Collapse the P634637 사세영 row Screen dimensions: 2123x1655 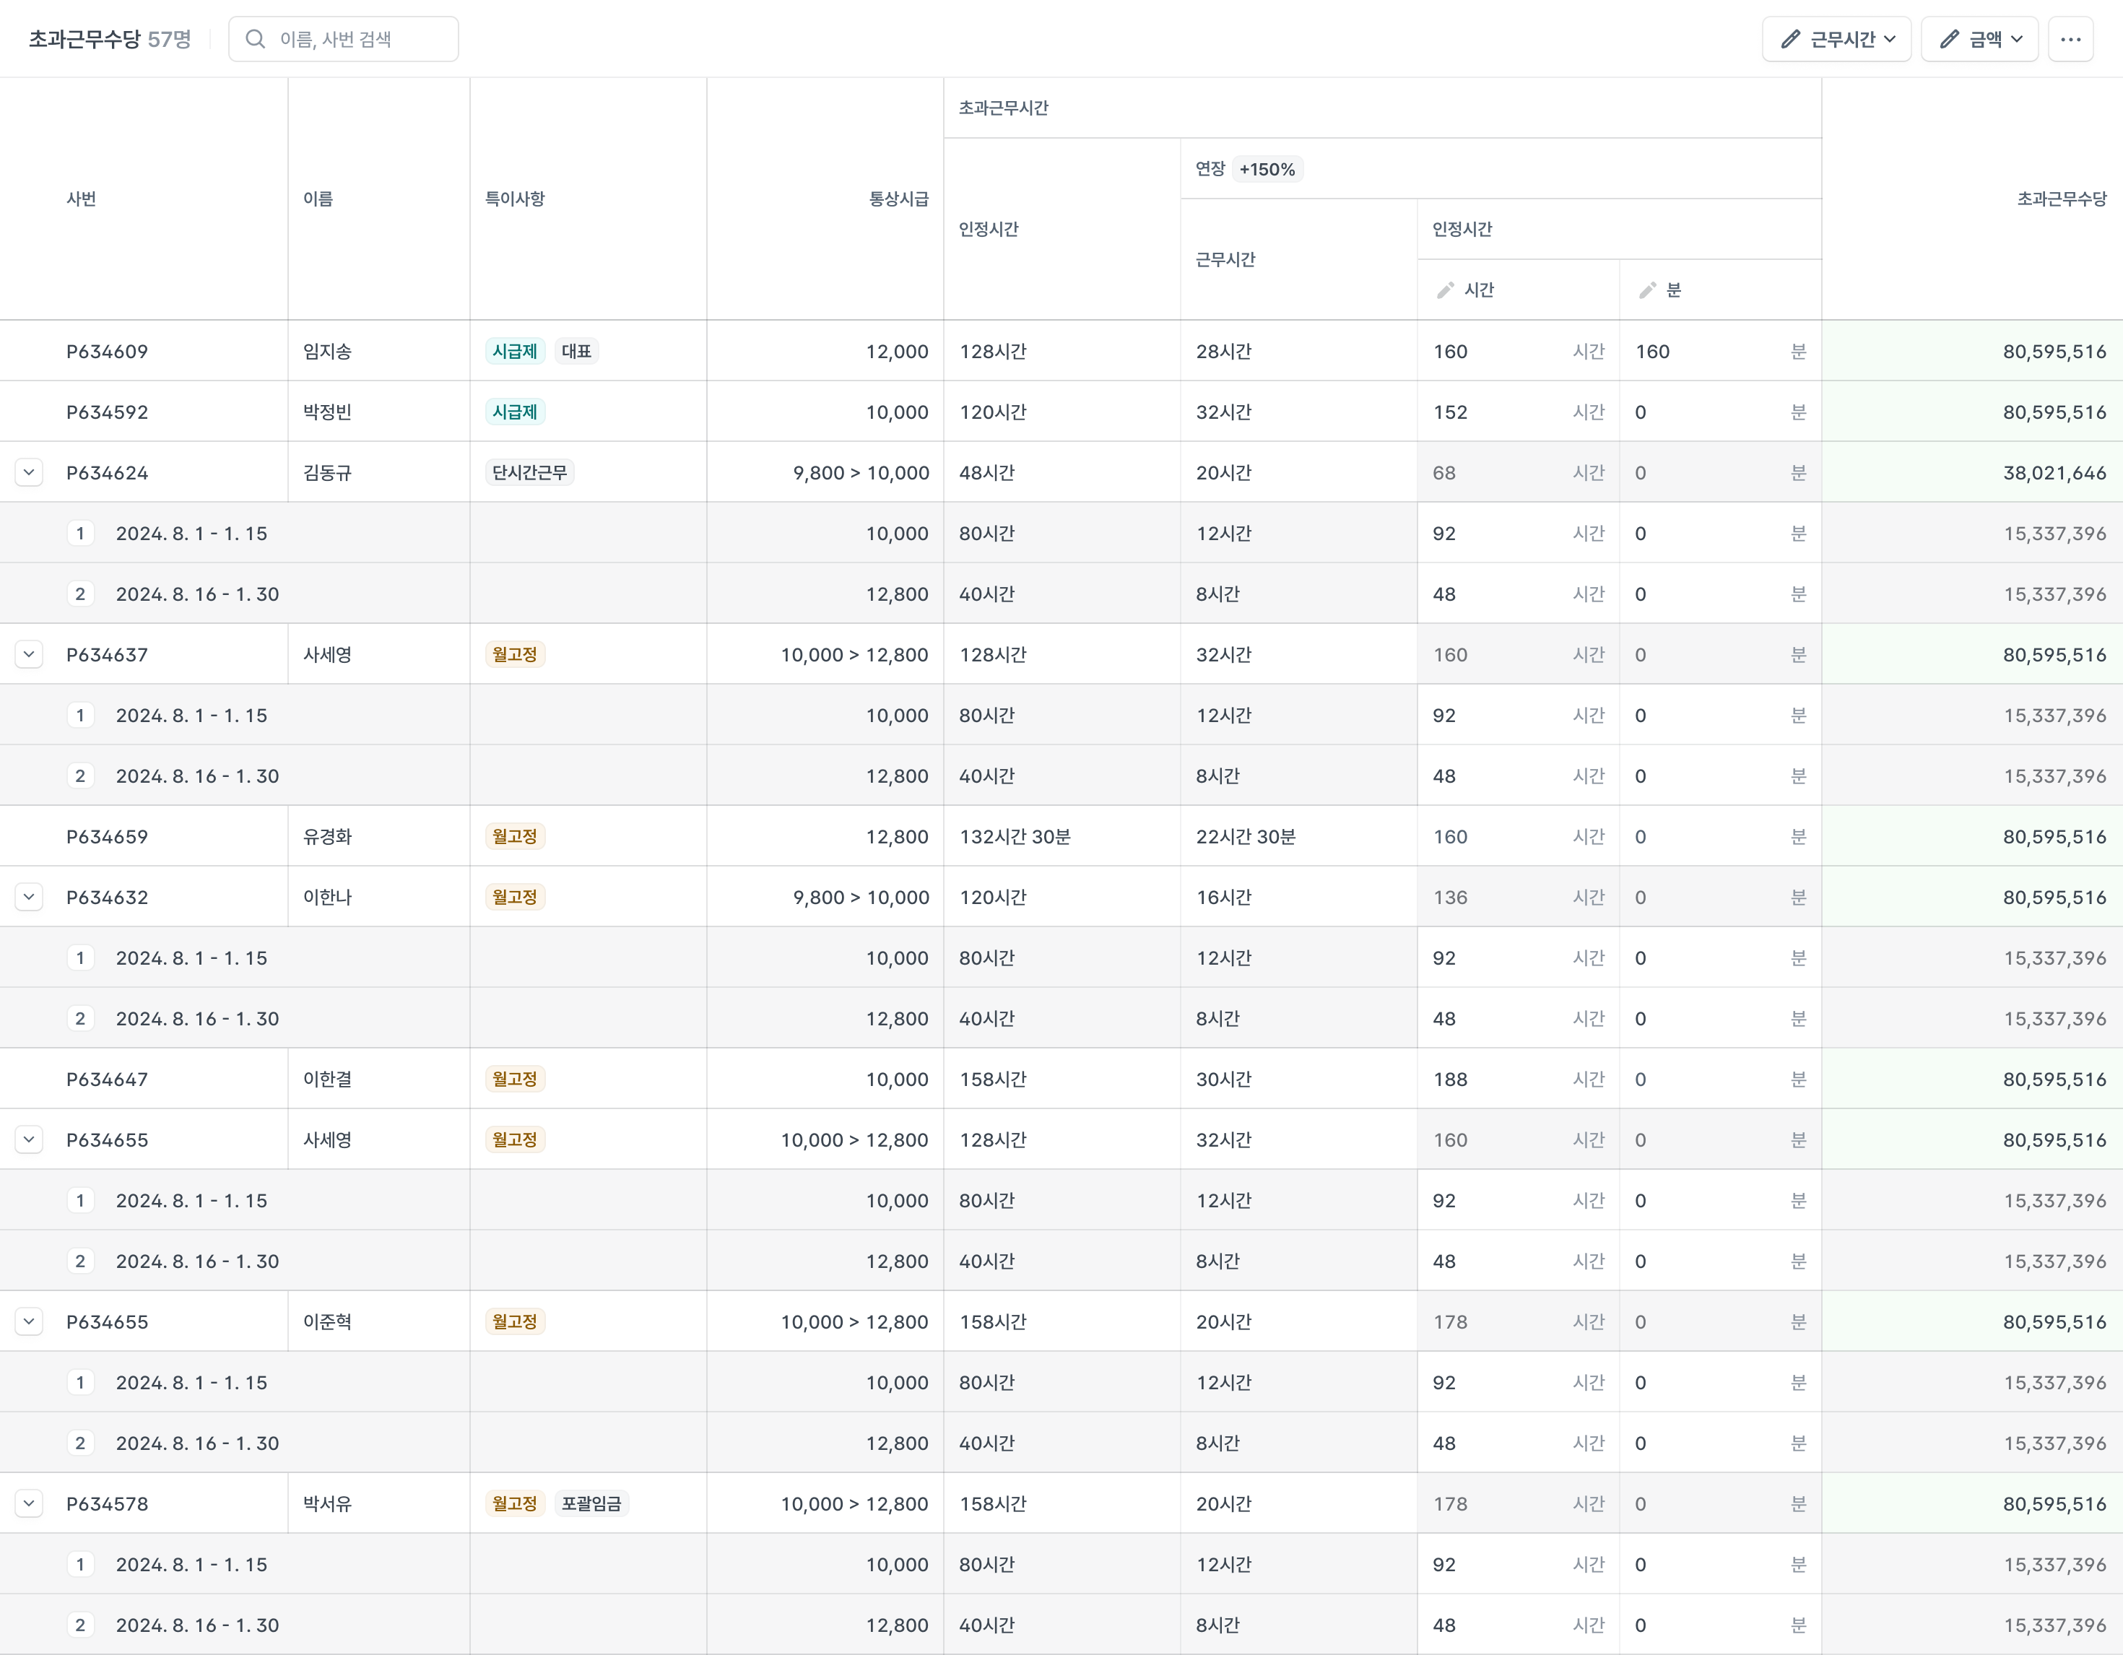(x=29, y=655)
